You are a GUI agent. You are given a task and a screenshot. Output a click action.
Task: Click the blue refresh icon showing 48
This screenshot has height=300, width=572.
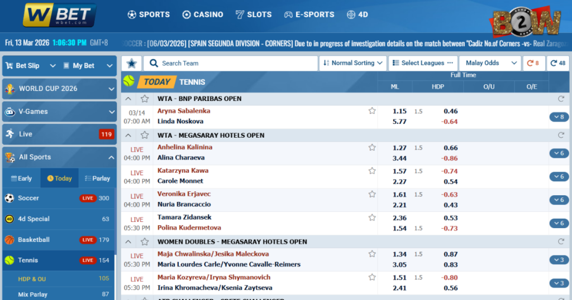tap(558, 64)
